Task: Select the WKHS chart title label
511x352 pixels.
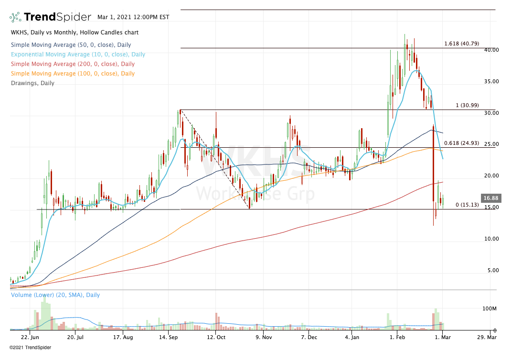Action: (x=75, y=33)
